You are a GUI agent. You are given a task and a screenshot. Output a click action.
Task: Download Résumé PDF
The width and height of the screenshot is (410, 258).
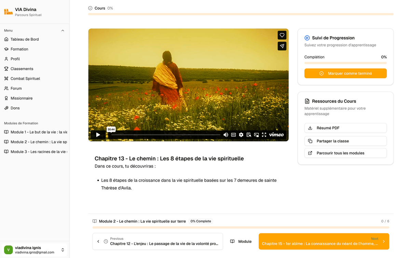click(x=345, y=128)
